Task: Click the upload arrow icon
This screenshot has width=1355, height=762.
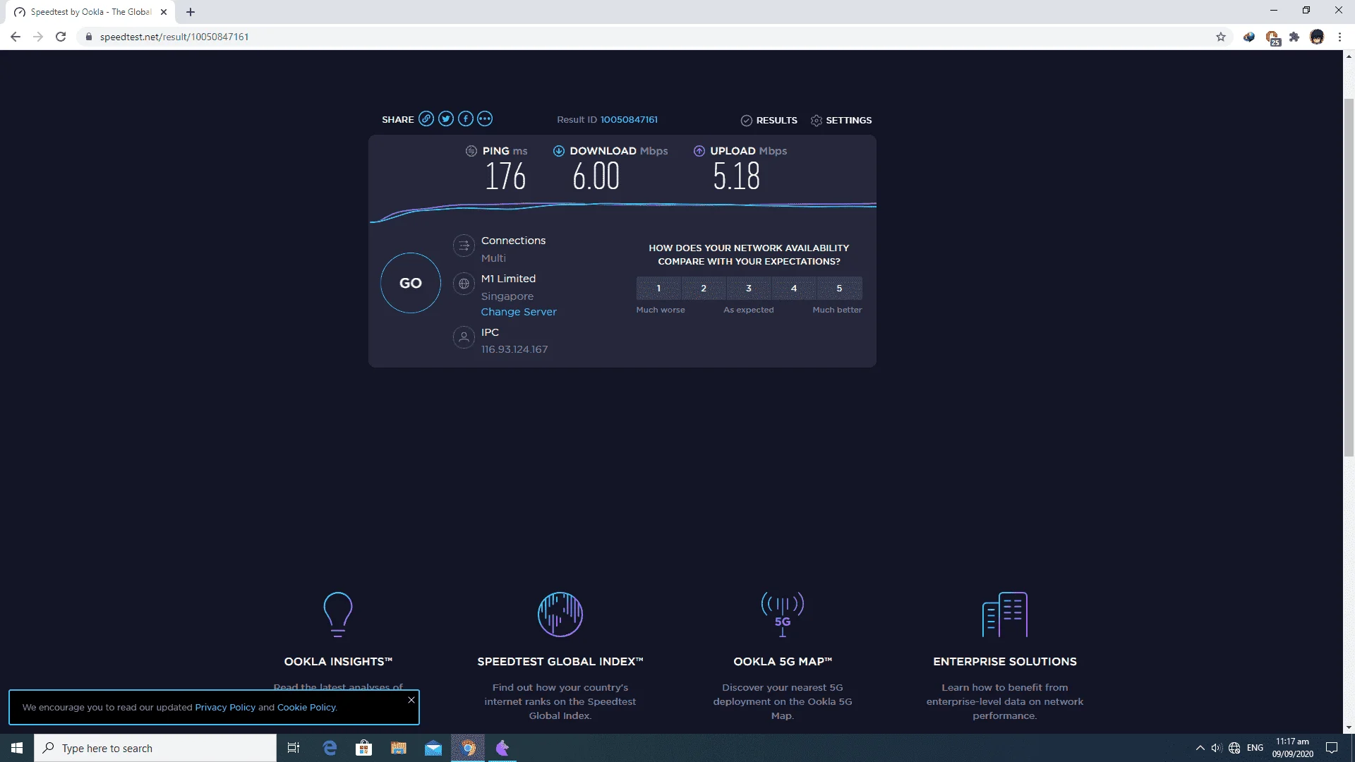Action: coord(699,151)
